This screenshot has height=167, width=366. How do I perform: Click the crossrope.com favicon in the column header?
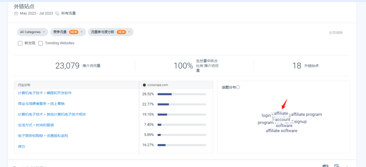(x=144, y=85)
